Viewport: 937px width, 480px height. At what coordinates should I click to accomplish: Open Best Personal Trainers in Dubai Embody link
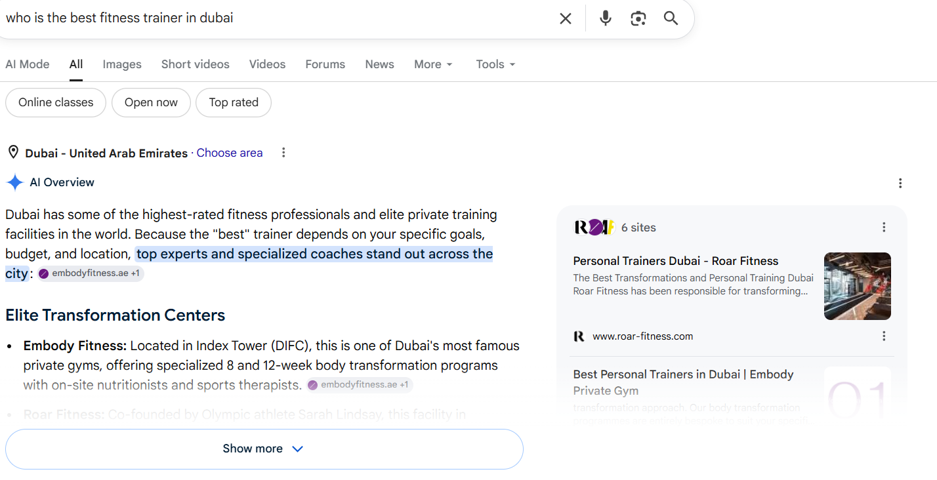click(684, 382)
